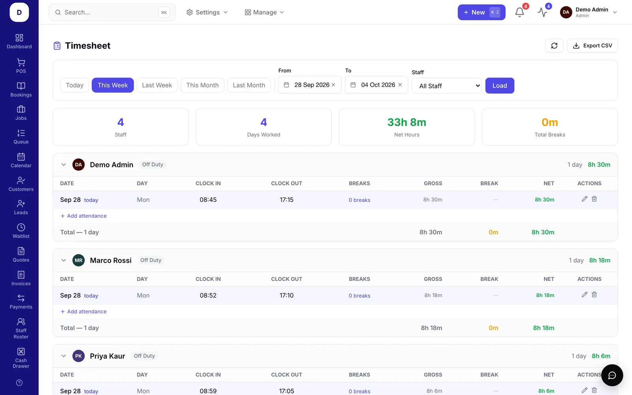Click the Load button
632x395 pixels.
coord(500,86)
